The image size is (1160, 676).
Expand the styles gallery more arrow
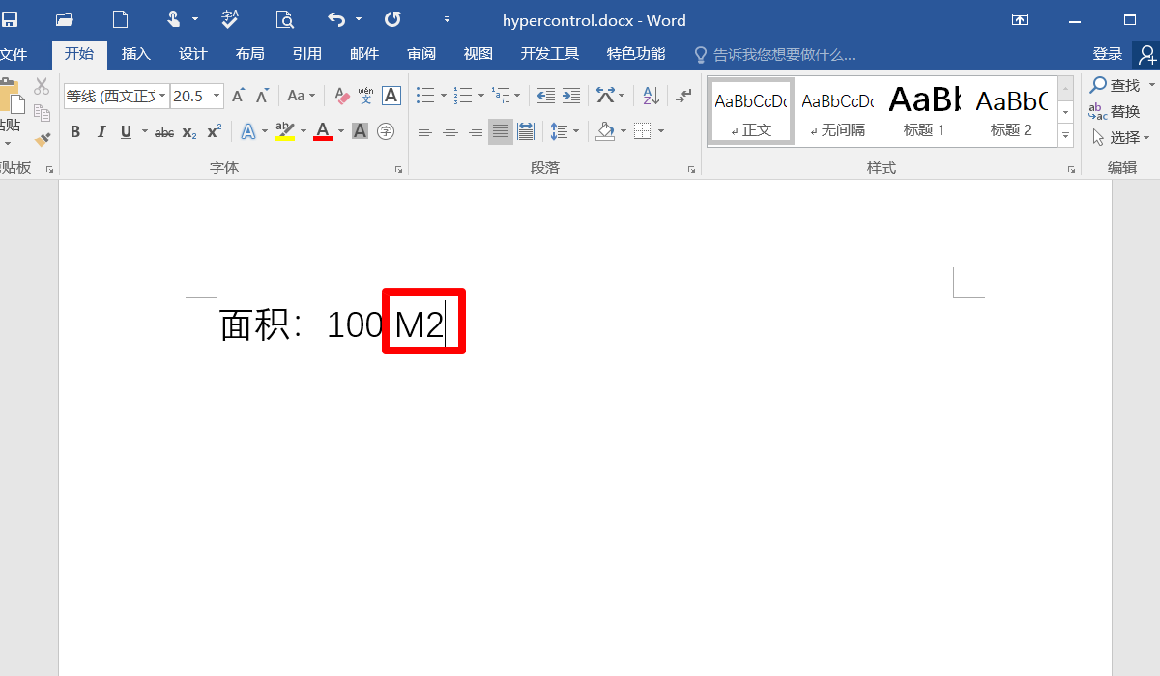(1066, 137)
